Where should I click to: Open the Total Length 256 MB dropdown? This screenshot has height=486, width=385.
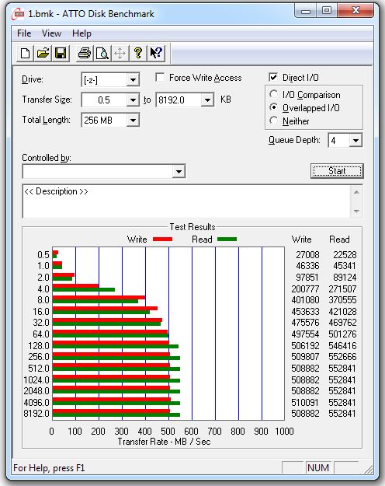(133, 121)
